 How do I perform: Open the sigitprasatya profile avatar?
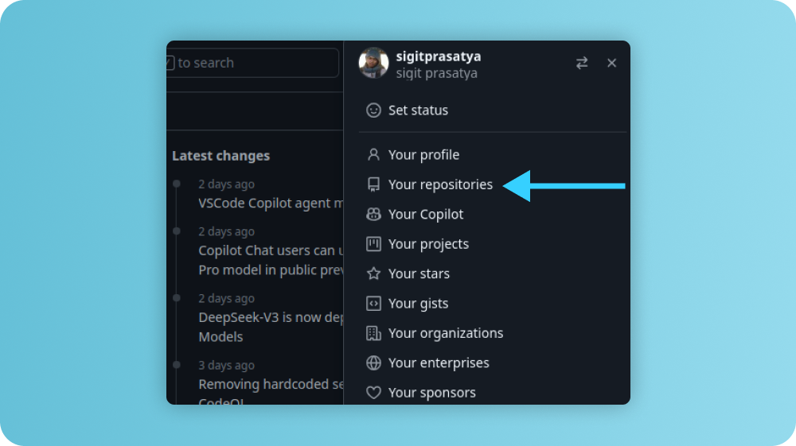373,63
